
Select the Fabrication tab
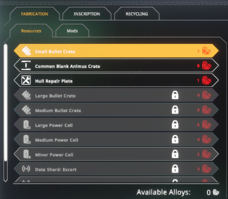(x=35, y=14)
